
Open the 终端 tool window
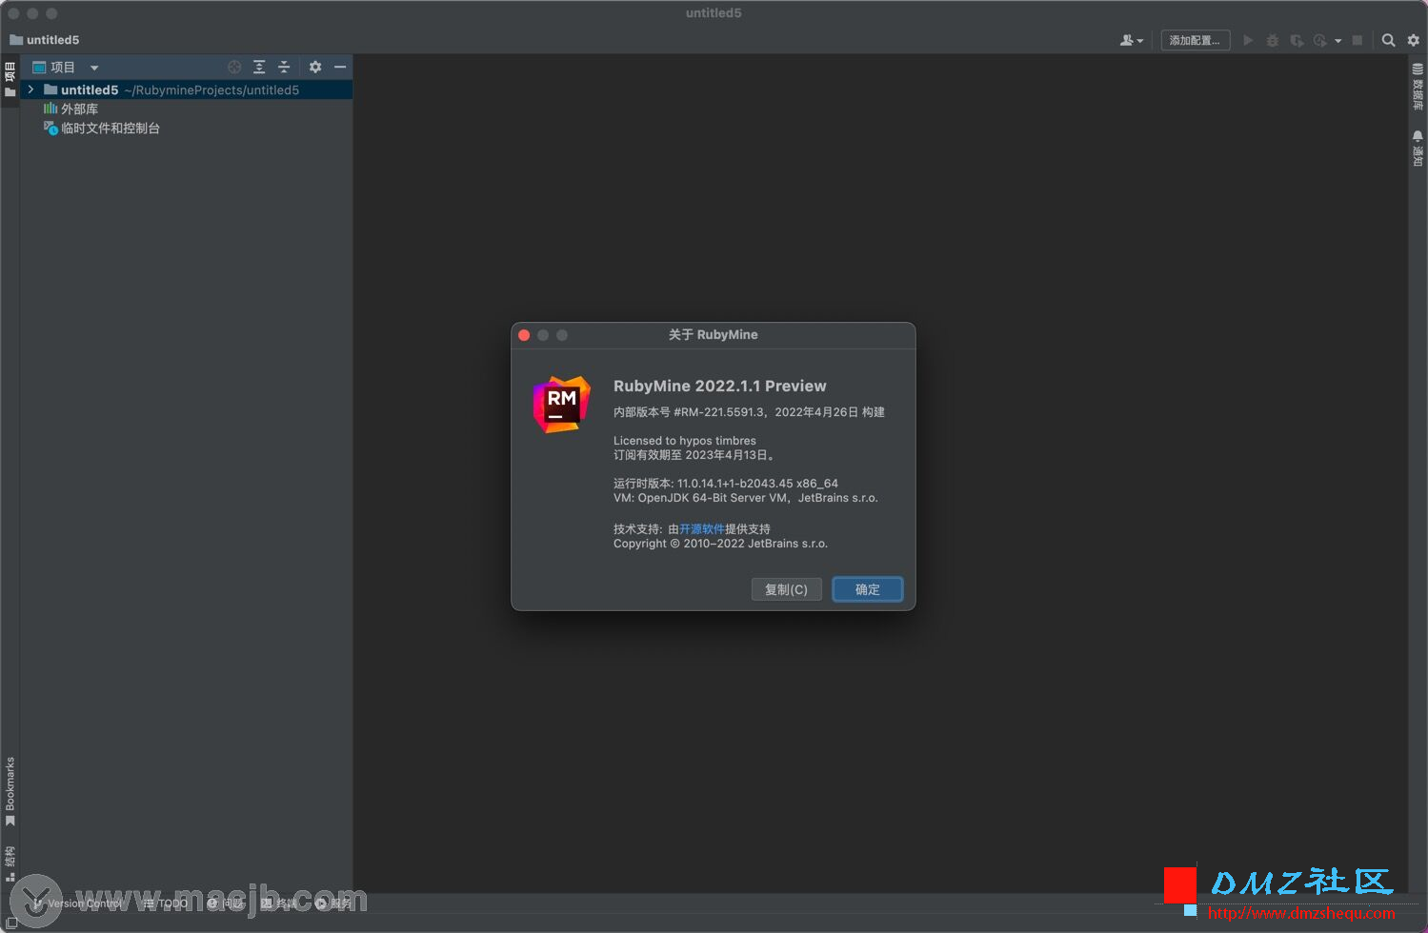coord(279,903)
